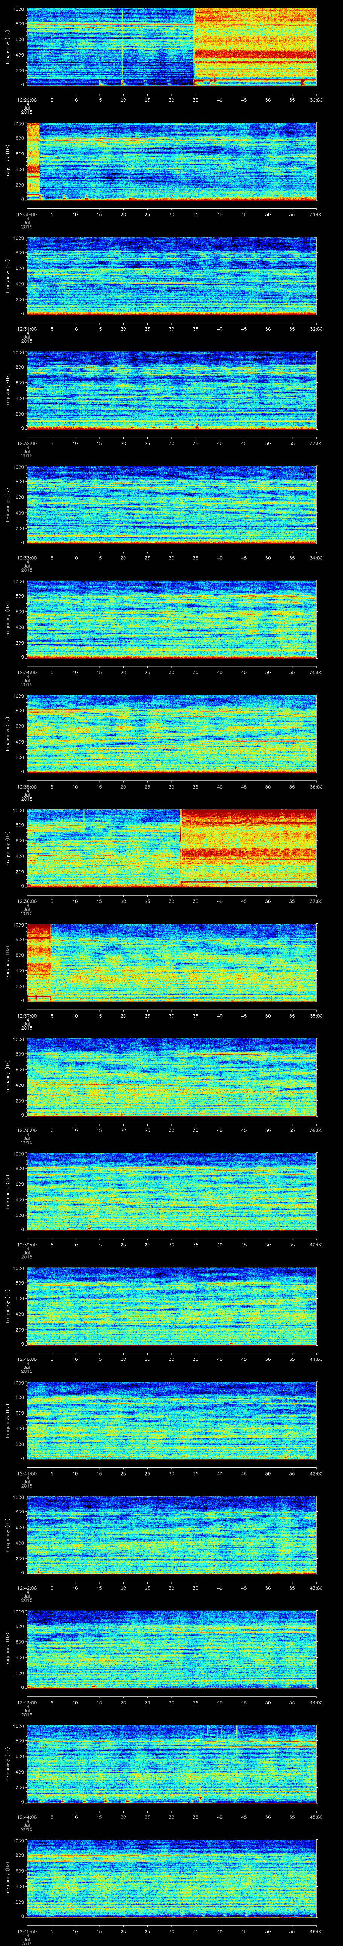Screen dimensions: 343x1946
Task: Select the spectrogram panel starting at 12:45:00
Action: [172, 1879]
